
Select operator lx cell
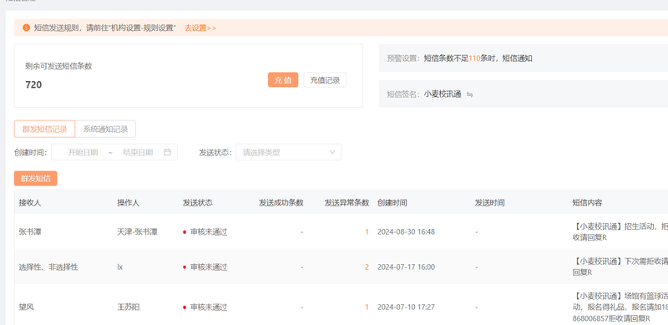click(x=119, y=267)
